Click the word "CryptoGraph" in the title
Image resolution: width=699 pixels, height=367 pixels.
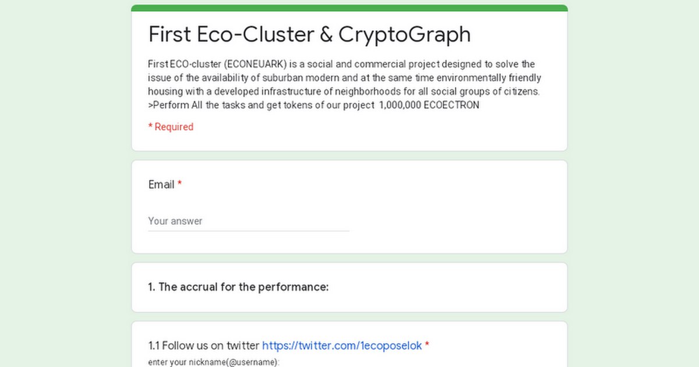pos(404,34)
